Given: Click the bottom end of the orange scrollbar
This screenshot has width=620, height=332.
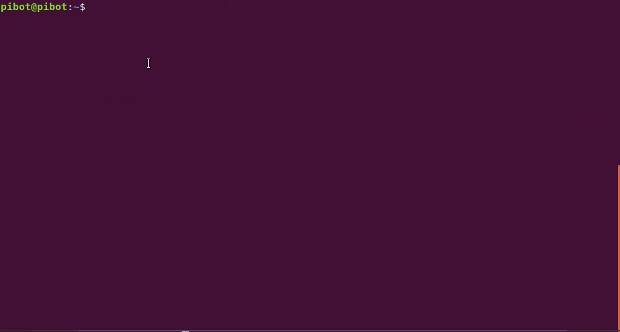Looking at the screenshot, I should click(x=619, y=328).
